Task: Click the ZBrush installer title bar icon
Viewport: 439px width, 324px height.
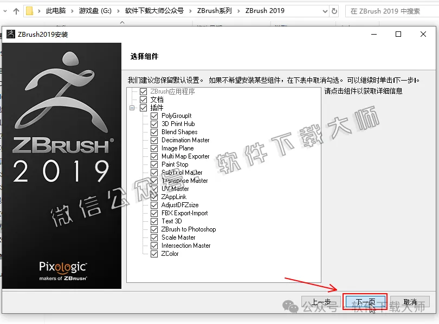Action: (11, 35)
